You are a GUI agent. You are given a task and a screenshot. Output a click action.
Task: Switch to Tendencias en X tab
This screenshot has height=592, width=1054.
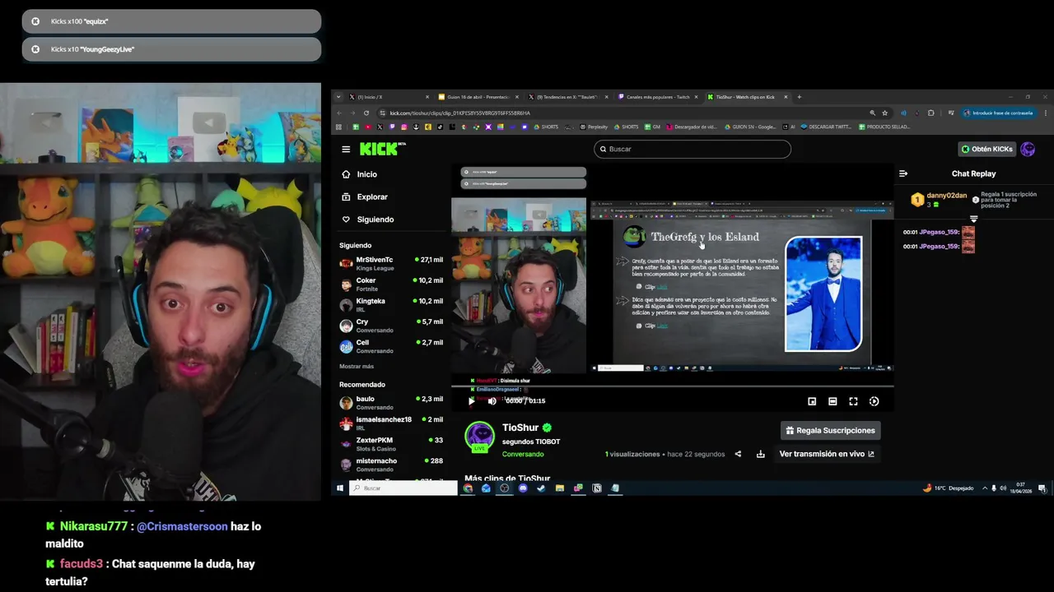pos(567,97)
